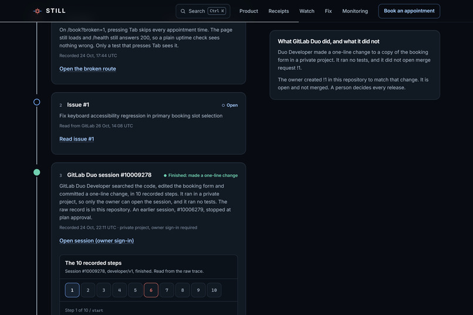473x315 pixels.
Task: Click Finished: made a one-line change status
Action: point(201,175)
